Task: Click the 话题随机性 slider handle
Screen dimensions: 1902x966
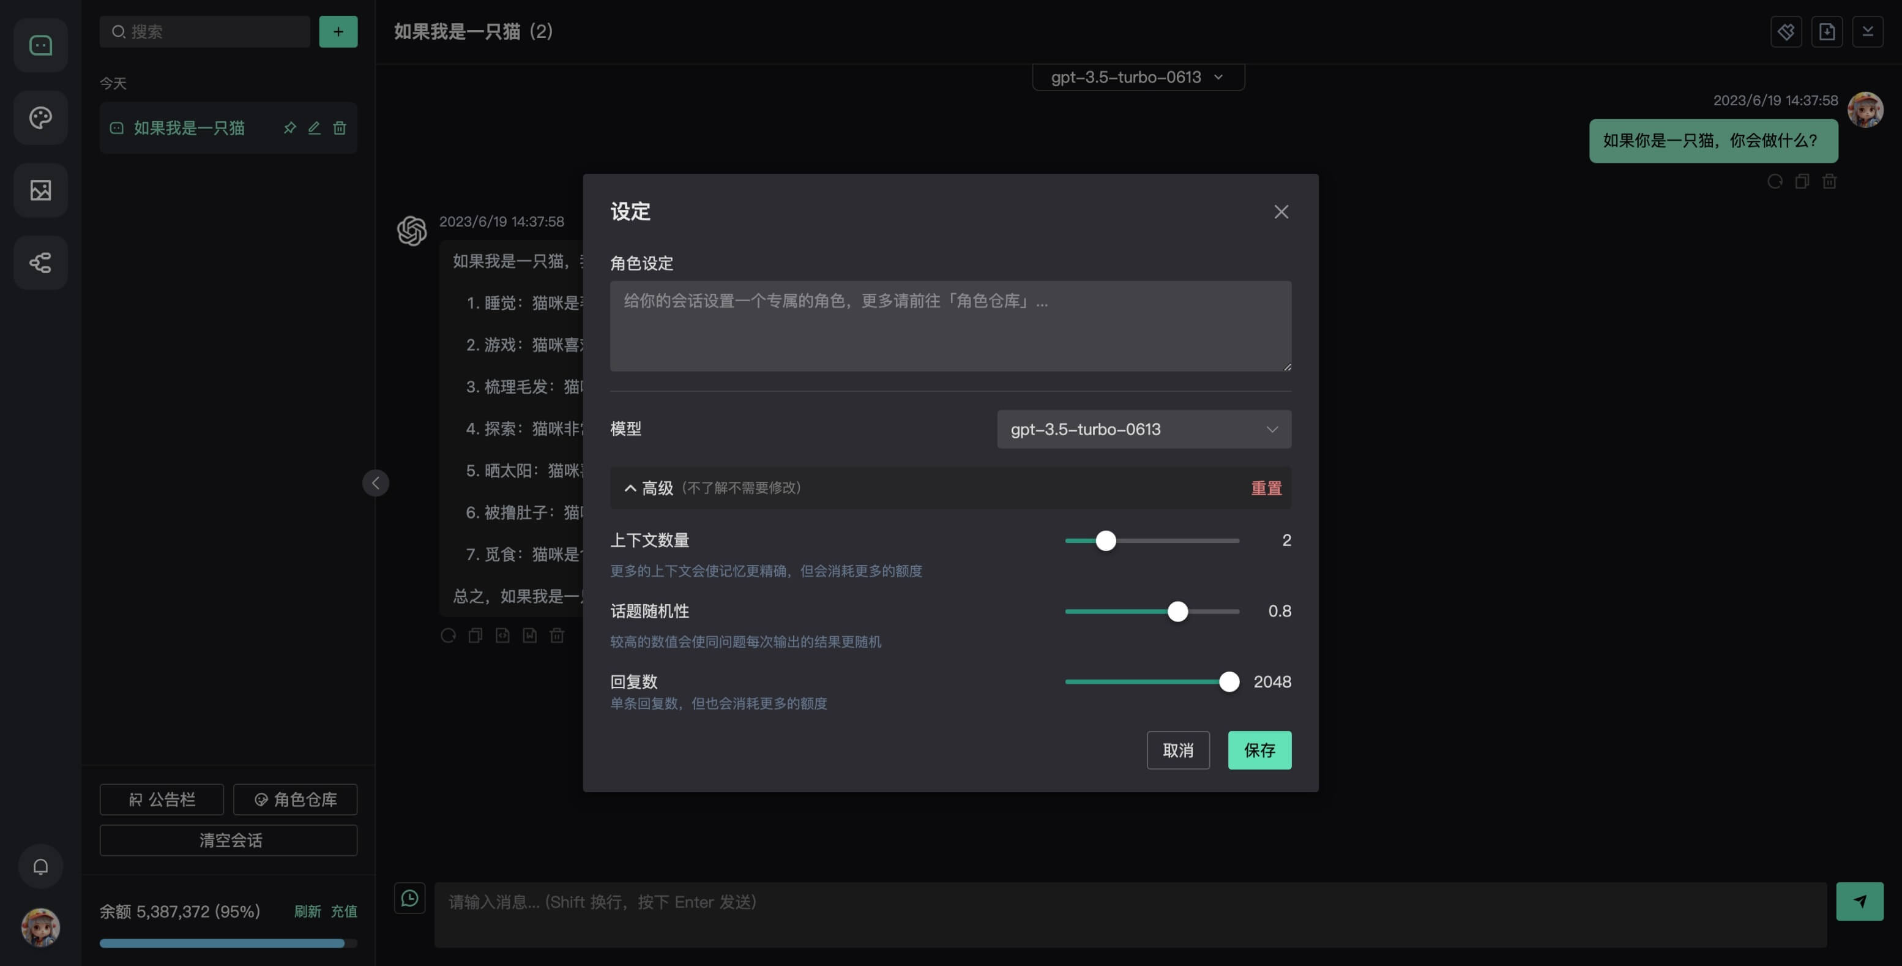Action: tap(1177, 612)
